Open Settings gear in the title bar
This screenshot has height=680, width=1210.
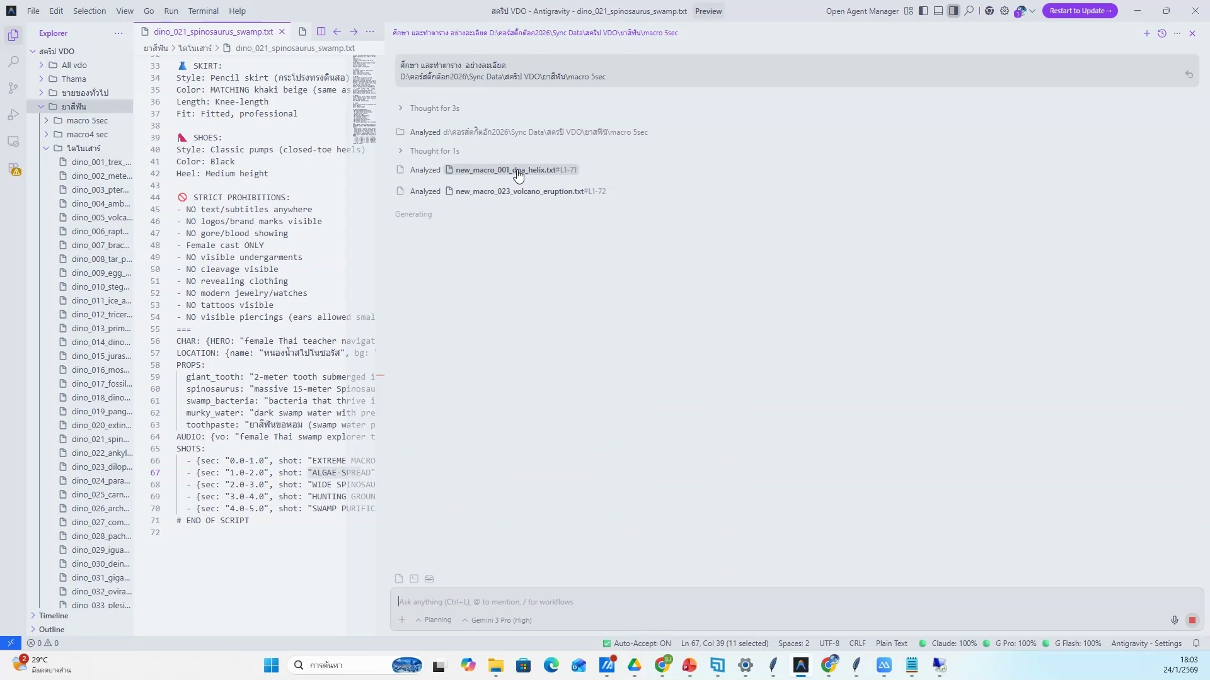(x=1004, y=11)
